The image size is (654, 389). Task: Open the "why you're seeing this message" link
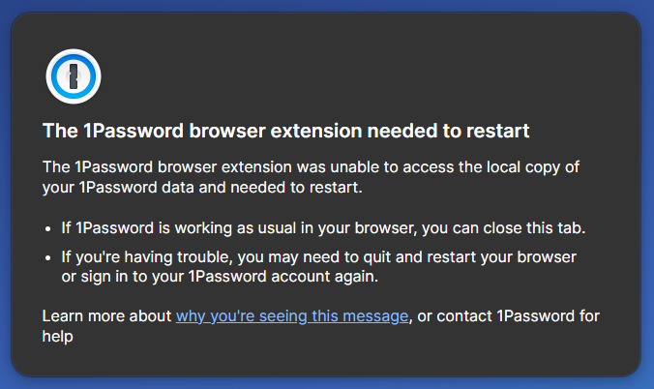click(x=292, y=316)
